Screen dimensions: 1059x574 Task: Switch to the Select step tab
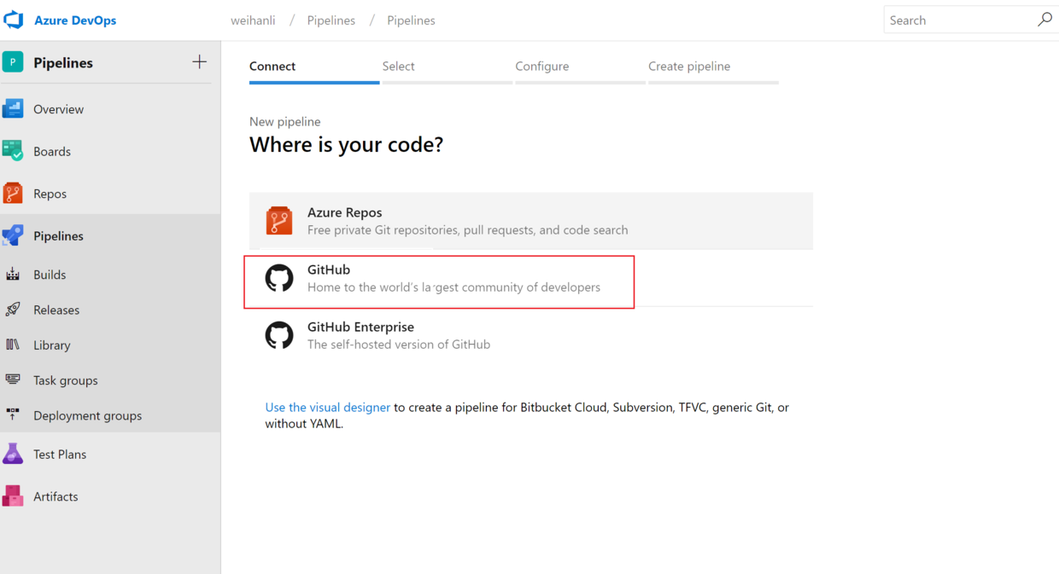(399, 67)
